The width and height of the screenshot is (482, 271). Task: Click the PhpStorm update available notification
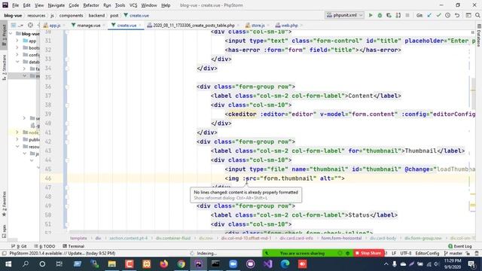pyautogui.click(x=62, y=253)
